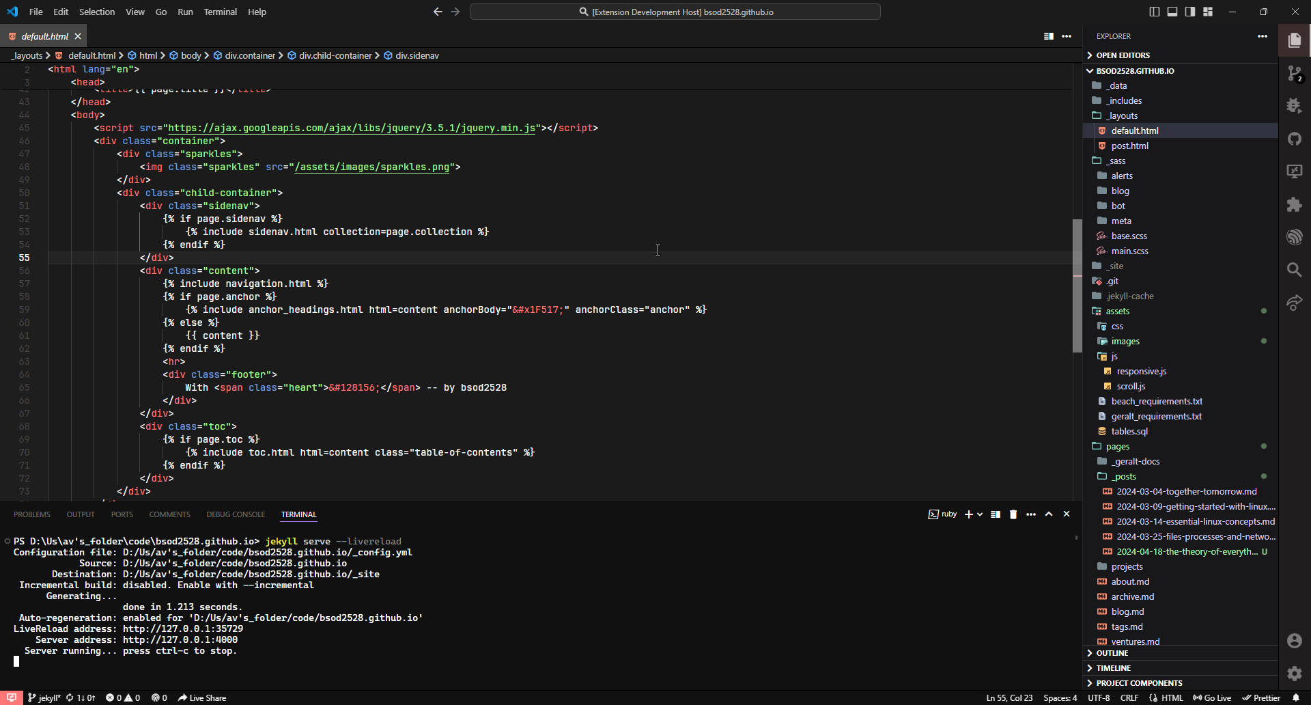Viewport: 1311px width, 705px height.
Task: Open more terminal actions ellipsis
Action: 1031,514
